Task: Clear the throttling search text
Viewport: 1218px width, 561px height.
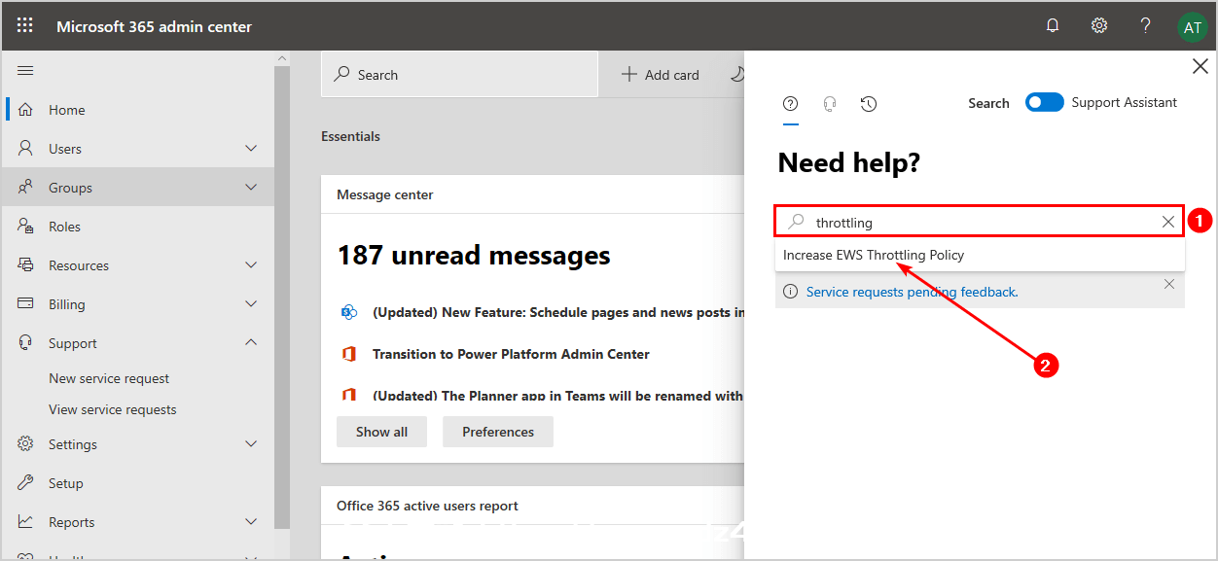Action: pos(1168,222)
